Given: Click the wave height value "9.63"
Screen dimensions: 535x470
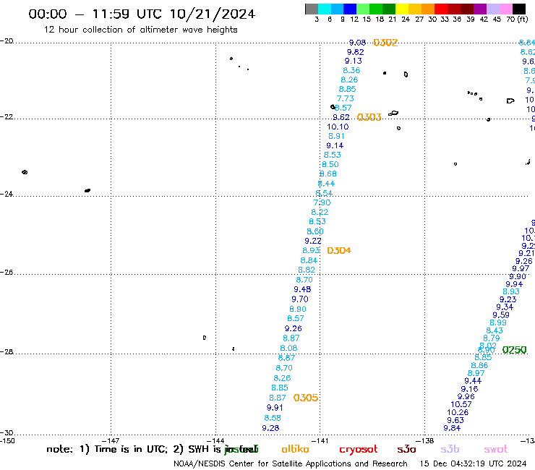Looking at the screenshot, I should pos(455,420).
